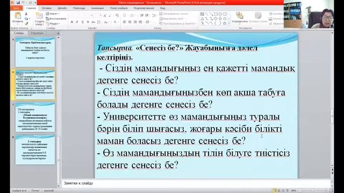Click the zoom in plus button
344x193 pixels.
pos(326,191)
